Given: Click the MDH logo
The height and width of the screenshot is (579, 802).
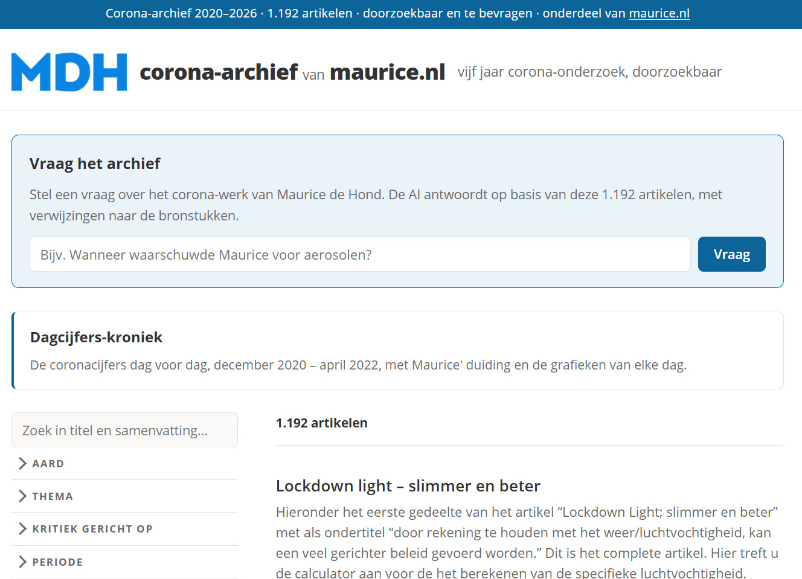Looking at the screenshot, I should [x=69, y=72].
